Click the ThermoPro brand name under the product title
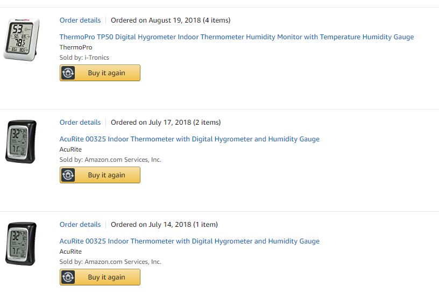Screen dimensions: 439x301 [x=76, y=47]
